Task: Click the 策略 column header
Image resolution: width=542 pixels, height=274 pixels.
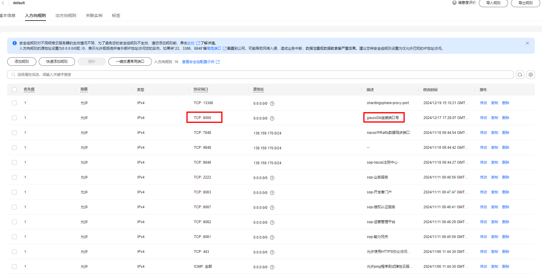Action: click(84, 89)
